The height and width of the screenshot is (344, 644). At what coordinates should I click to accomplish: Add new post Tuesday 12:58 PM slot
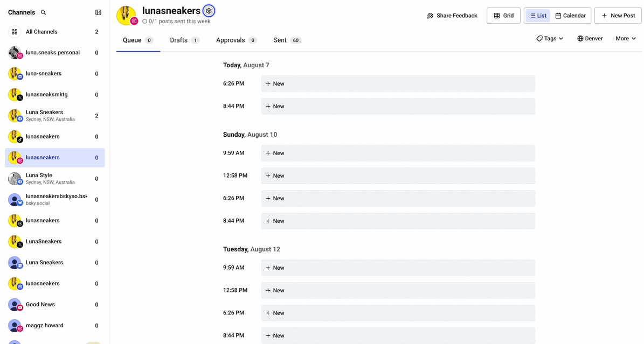[x=398, y=290]
